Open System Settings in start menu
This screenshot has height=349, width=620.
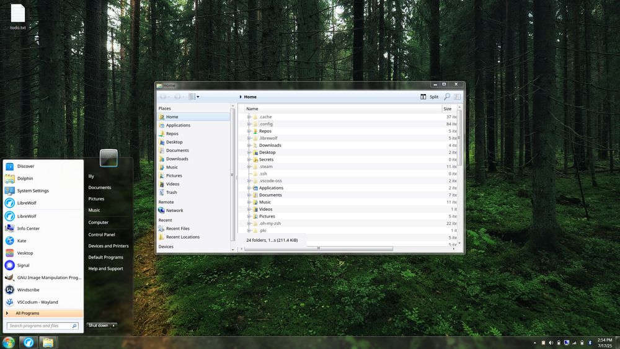point(43,191)
